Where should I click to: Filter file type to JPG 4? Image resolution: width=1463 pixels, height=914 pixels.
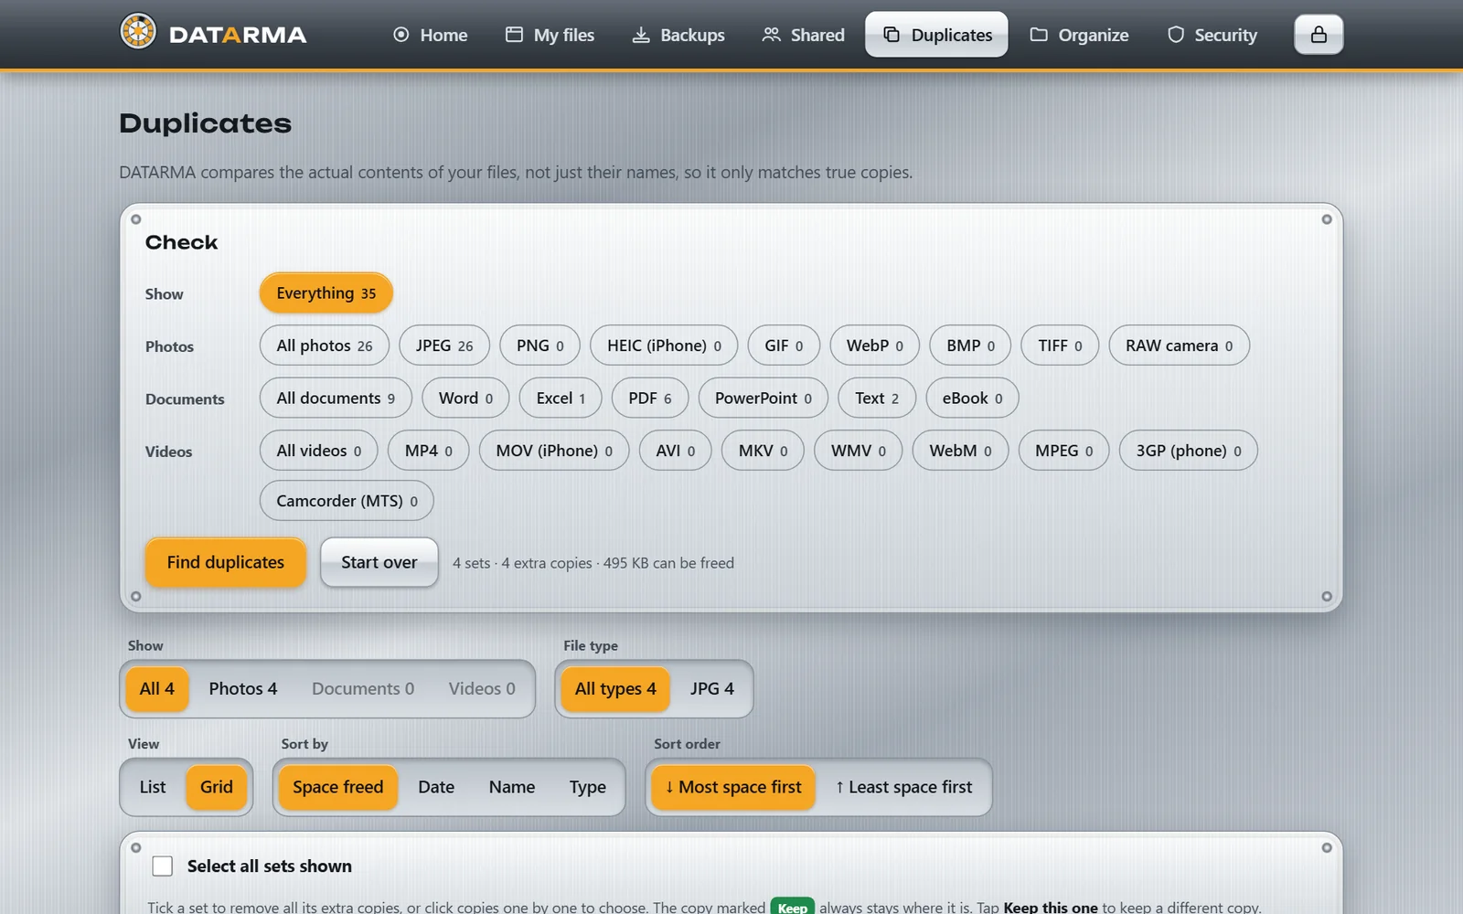(x=712, y=689)
